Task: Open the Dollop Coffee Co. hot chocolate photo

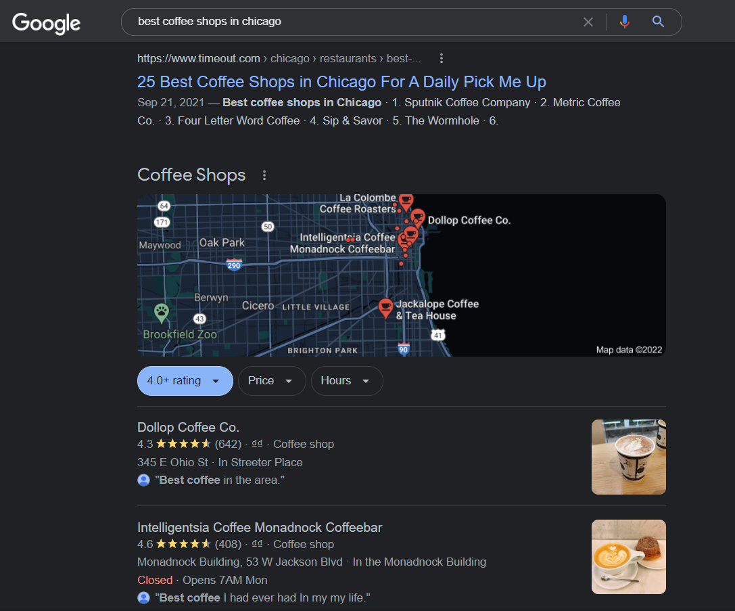Action: click(629, 457)
